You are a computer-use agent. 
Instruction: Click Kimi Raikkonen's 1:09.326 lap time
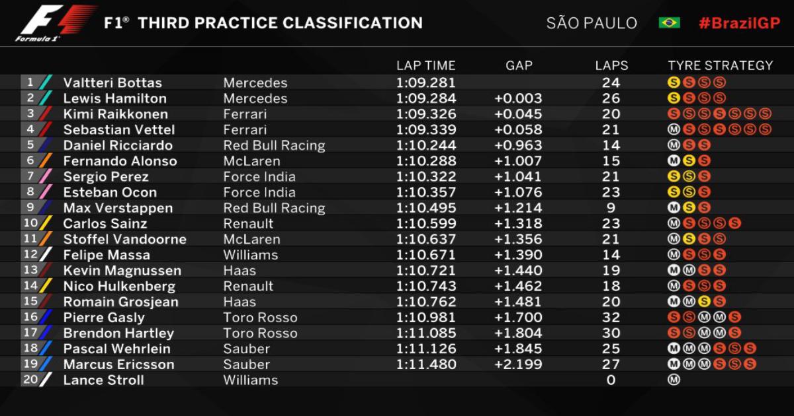[x=425, y=114]
